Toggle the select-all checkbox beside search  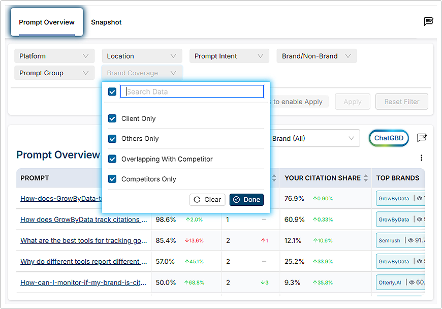pos(112,91)
